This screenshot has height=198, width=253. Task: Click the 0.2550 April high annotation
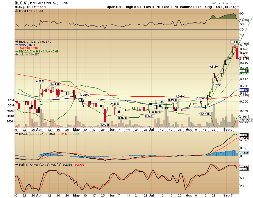point(40,82)
